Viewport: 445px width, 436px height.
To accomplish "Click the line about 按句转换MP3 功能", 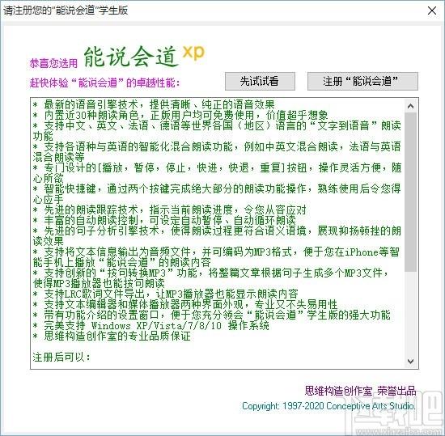I will [211, 278].
